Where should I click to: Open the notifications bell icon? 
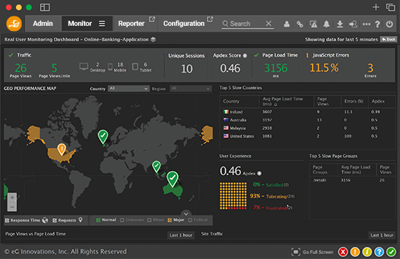coord(326,24)
